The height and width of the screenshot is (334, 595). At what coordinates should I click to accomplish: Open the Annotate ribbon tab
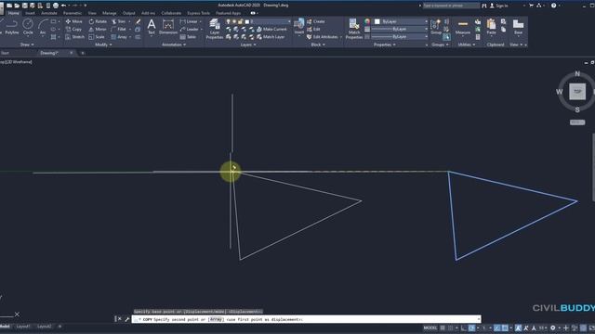pos(49,13)
